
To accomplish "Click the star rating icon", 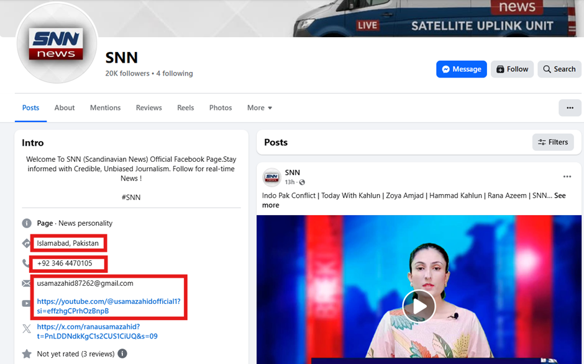I will pos(27,353).
